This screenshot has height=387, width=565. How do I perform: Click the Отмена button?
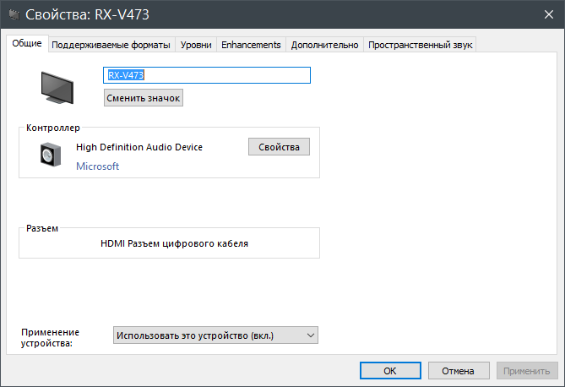pyautogui.click(x=459, y=371)
